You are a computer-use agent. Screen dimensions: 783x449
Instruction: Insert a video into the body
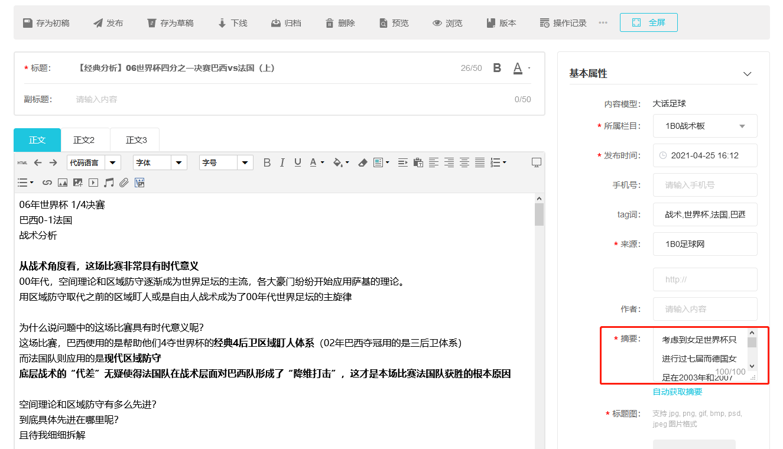point(93,183)
